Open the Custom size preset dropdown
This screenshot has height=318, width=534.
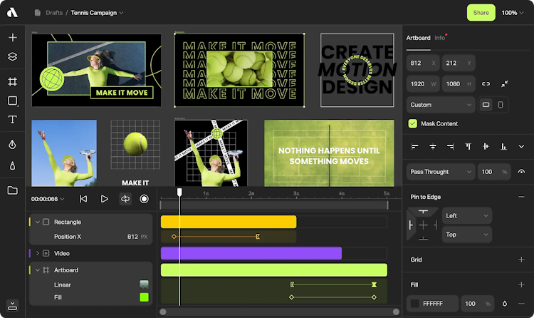tap(441, 105)
